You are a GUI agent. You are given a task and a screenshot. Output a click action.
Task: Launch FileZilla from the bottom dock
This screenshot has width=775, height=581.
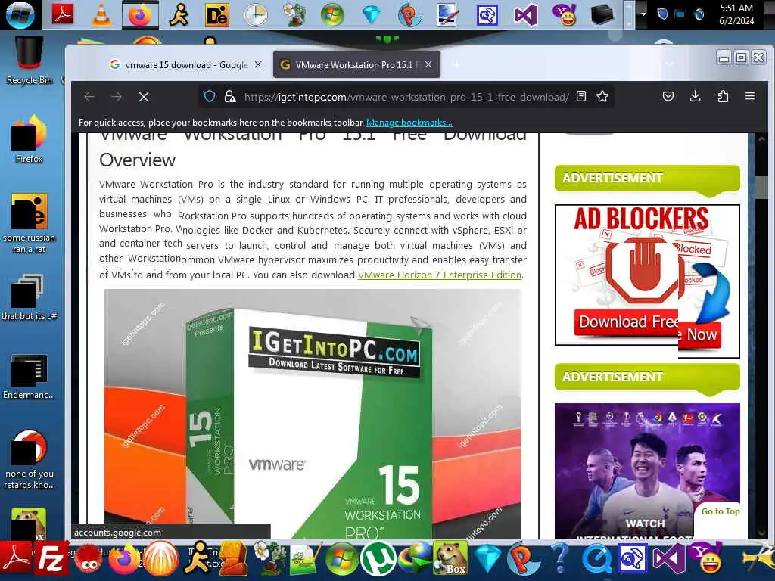pos(51,560)
